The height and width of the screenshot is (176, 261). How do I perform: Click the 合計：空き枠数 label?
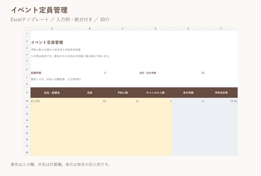click(148, 73)
